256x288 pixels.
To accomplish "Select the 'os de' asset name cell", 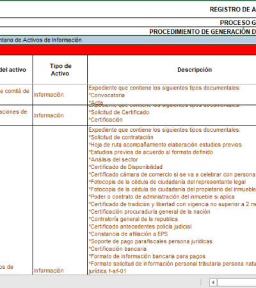I will pos(16,200).
